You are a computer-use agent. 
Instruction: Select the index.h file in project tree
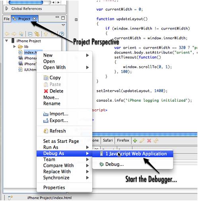click(x=30, y=52)
